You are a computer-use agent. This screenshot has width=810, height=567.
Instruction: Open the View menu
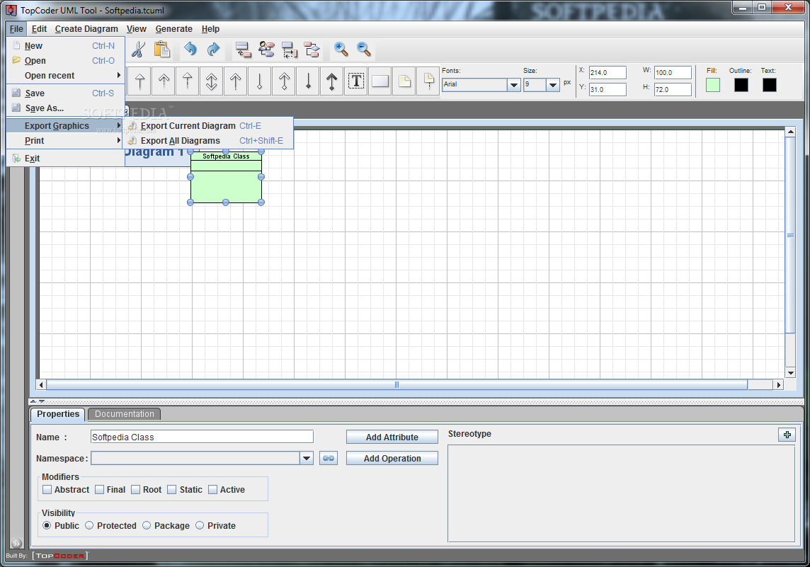pyautogui.click(x=137, y=29)
